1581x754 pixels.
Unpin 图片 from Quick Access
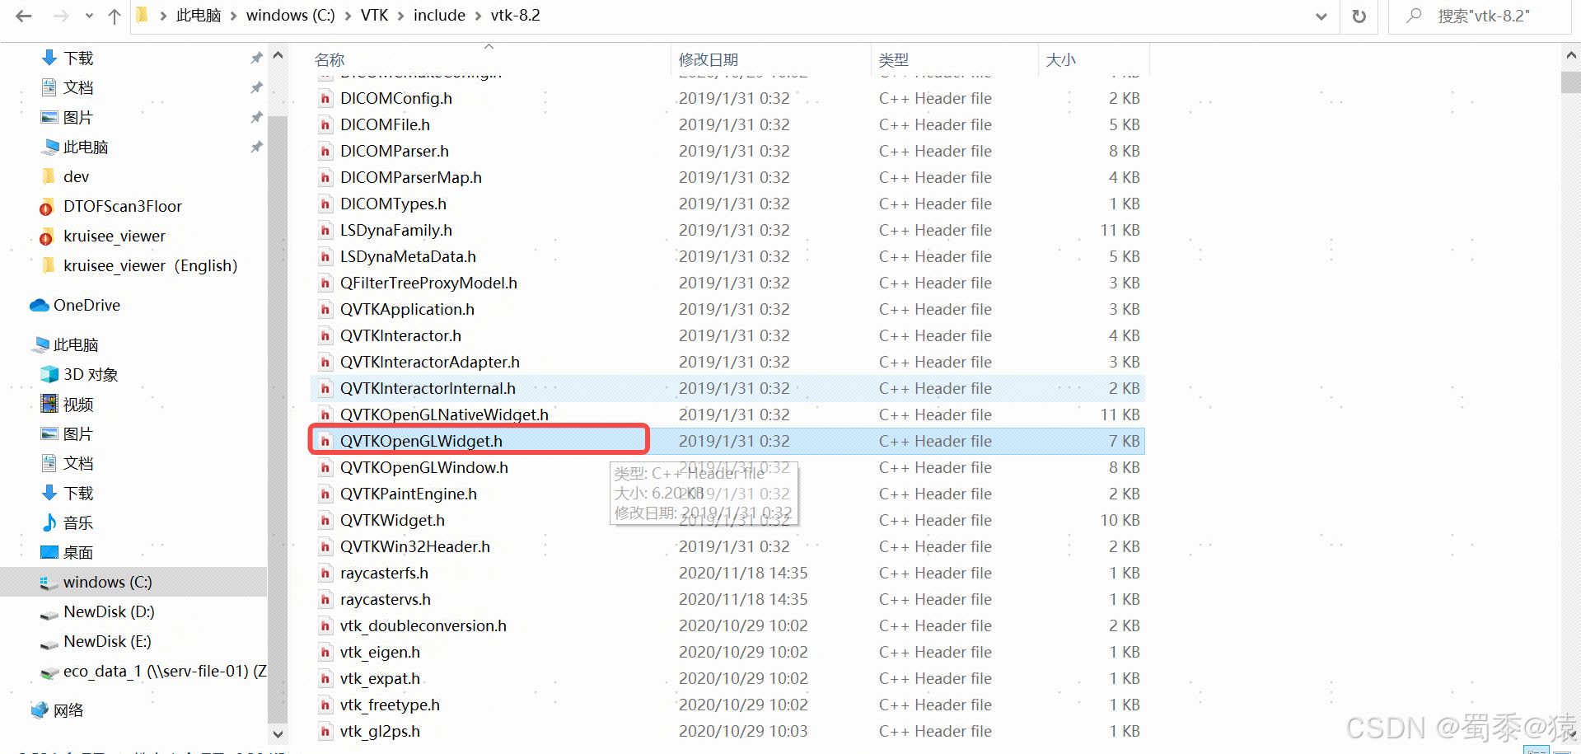tap(256, 117)
